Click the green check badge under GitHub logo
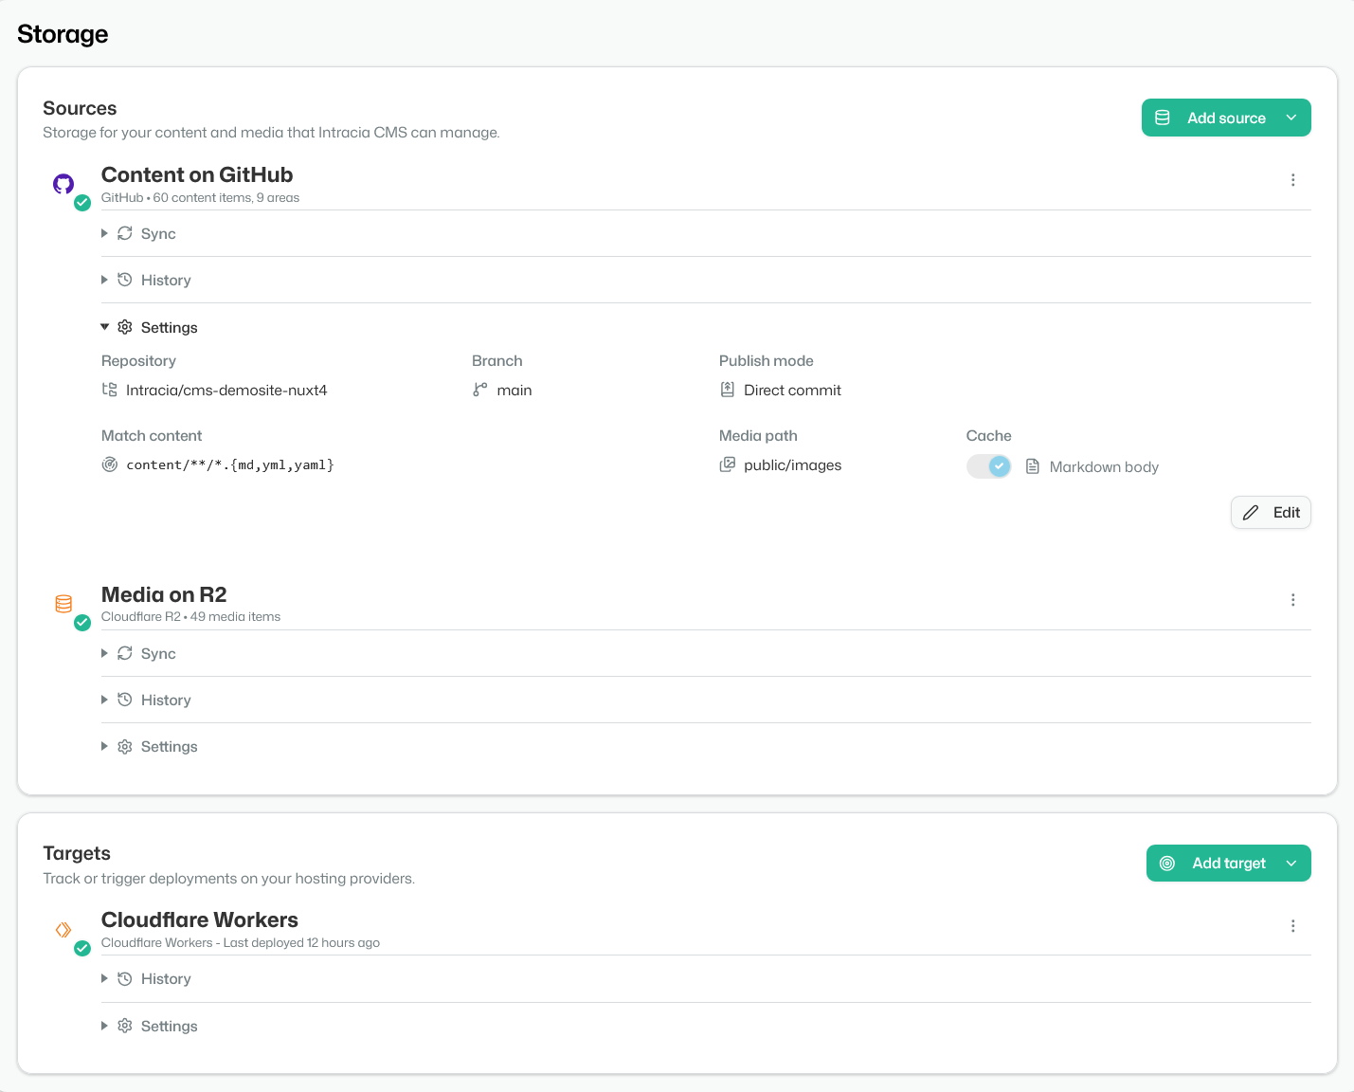 pyautogui.click(x=82, y=202)
